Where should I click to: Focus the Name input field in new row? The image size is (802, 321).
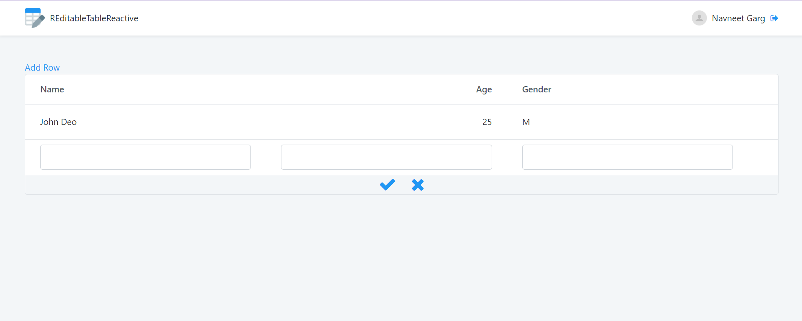[x=145, y=157]
